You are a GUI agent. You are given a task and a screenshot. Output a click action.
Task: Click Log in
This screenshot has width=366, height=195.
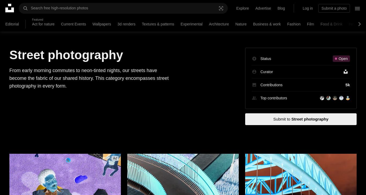point(308,8)
